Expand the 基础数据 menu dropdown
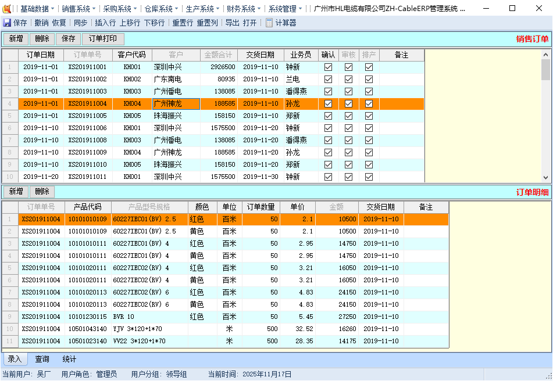This screenshot has width=553, height=381. (37, 9)
